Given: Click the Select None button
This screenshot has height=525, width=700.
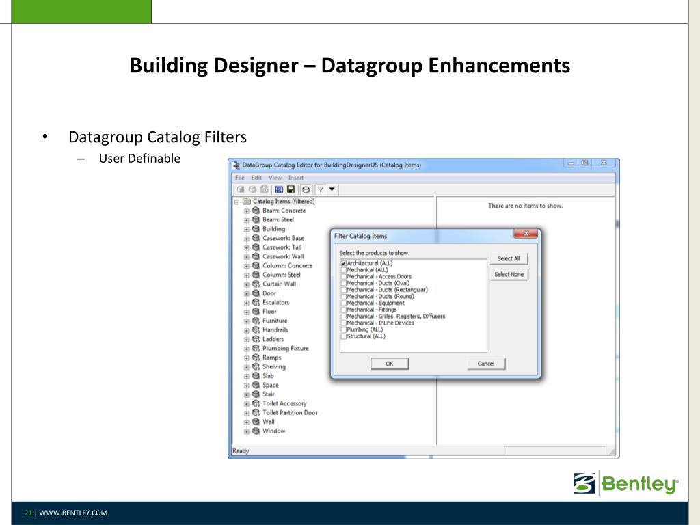Looking at the screenshot, I should tap(509, 274).
